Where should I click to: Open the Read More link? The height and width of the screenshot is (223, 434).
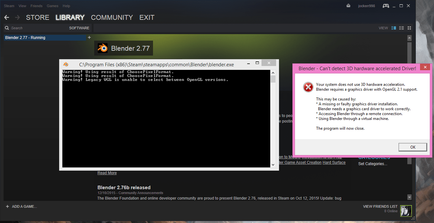(x=107, y=173)
